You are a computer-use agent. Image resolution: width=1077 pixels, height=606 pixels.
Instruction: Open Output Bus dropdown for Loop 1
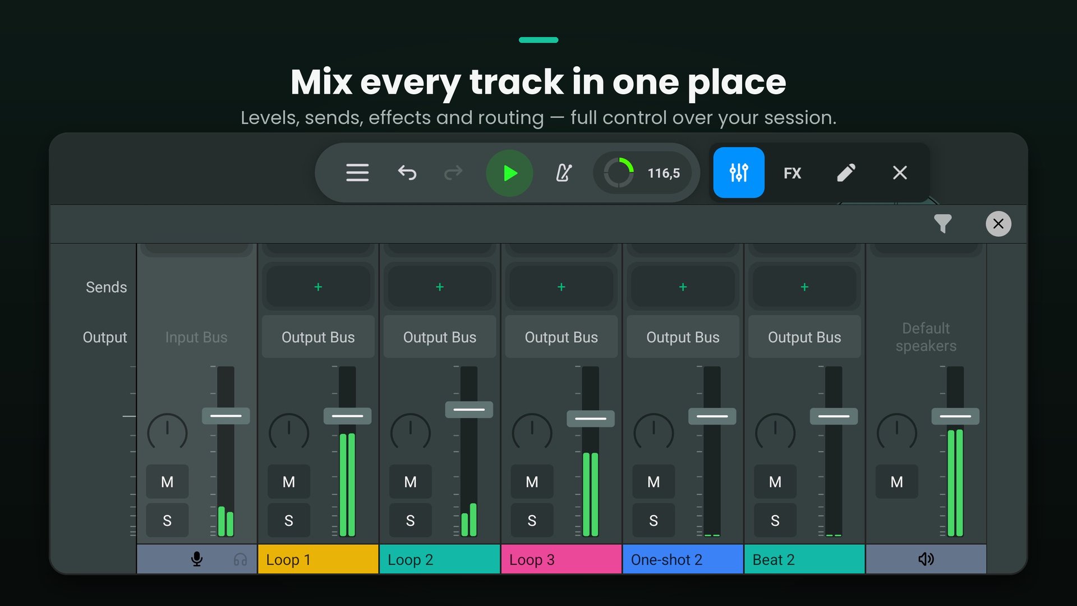[318, 337]
